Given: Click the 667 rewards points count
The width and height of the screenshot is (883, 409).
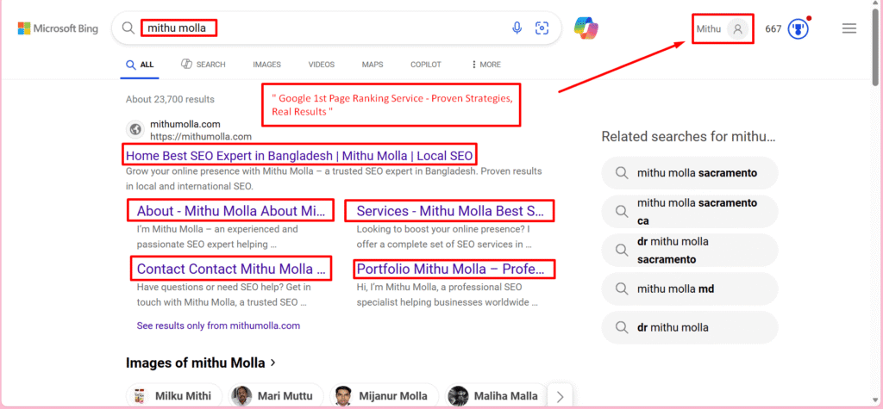Looking at the screenshot, I should pyautogui.click(x=773, y=28).
